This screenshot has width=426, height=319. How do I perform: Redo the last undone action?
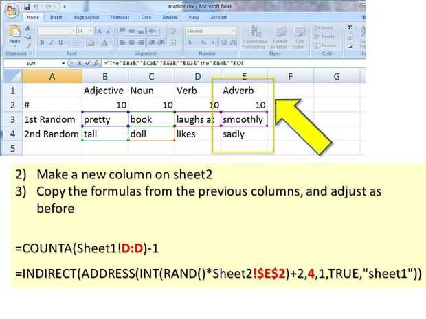[48, 7]
